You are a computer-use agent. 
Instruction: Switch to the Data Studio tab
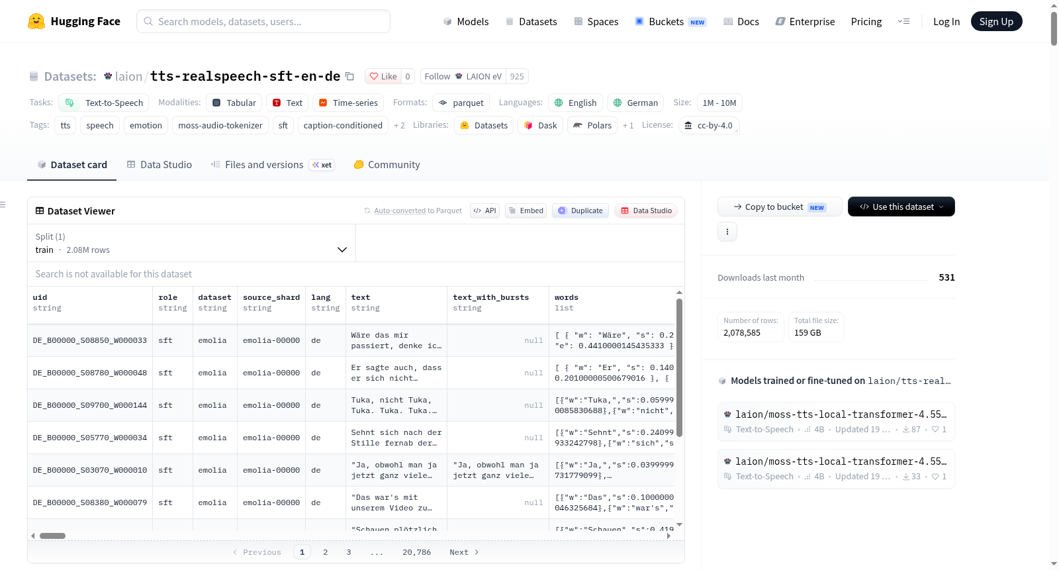(x=160, y=164)
